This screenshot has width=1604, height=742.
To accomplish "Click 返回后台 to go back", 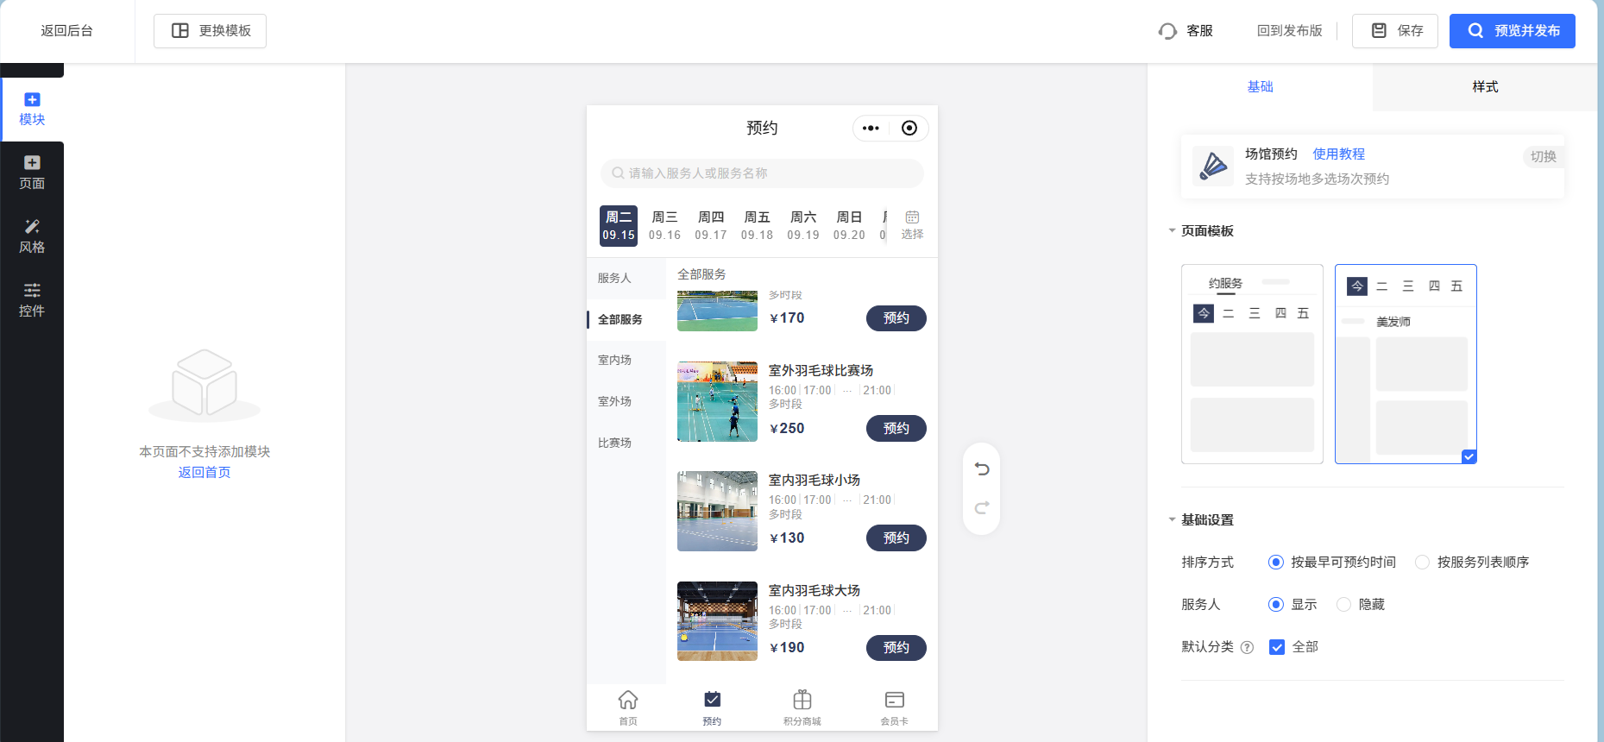I will click(67, 31).
